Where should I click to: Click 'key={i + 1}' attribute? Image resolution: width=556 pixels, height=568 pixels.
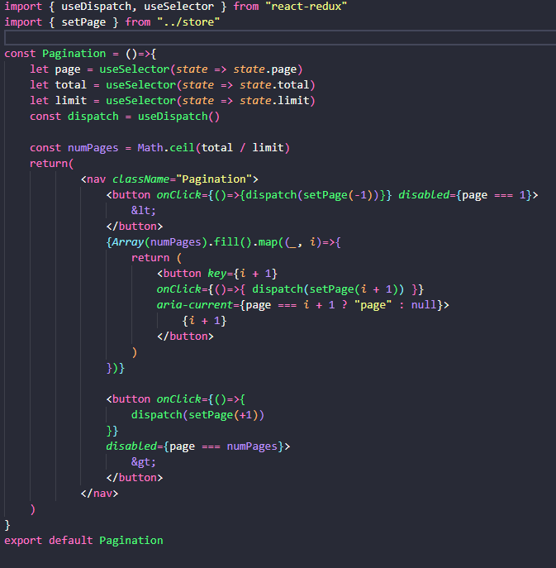242,274
